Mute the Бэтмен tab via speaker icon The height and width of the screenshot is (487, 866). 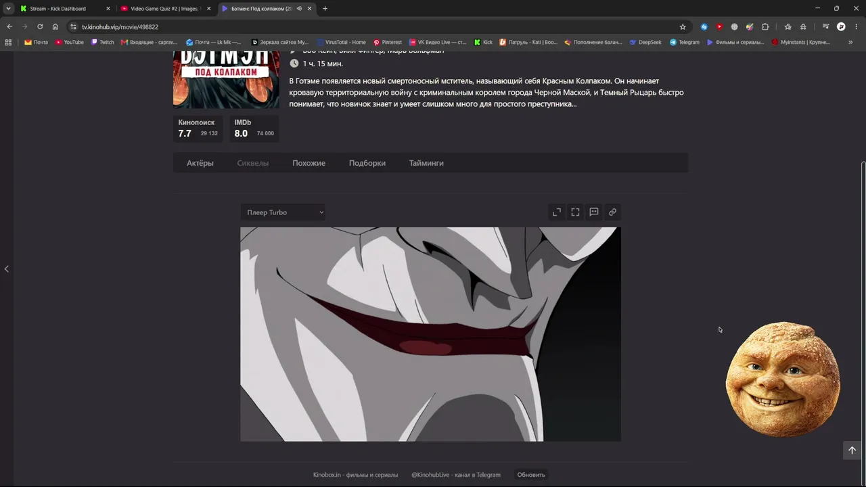point(298,9)
